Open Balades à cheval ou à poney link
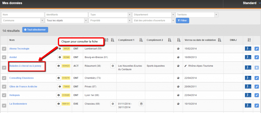This screenshot has width=261, height=113. pos(25,66)
